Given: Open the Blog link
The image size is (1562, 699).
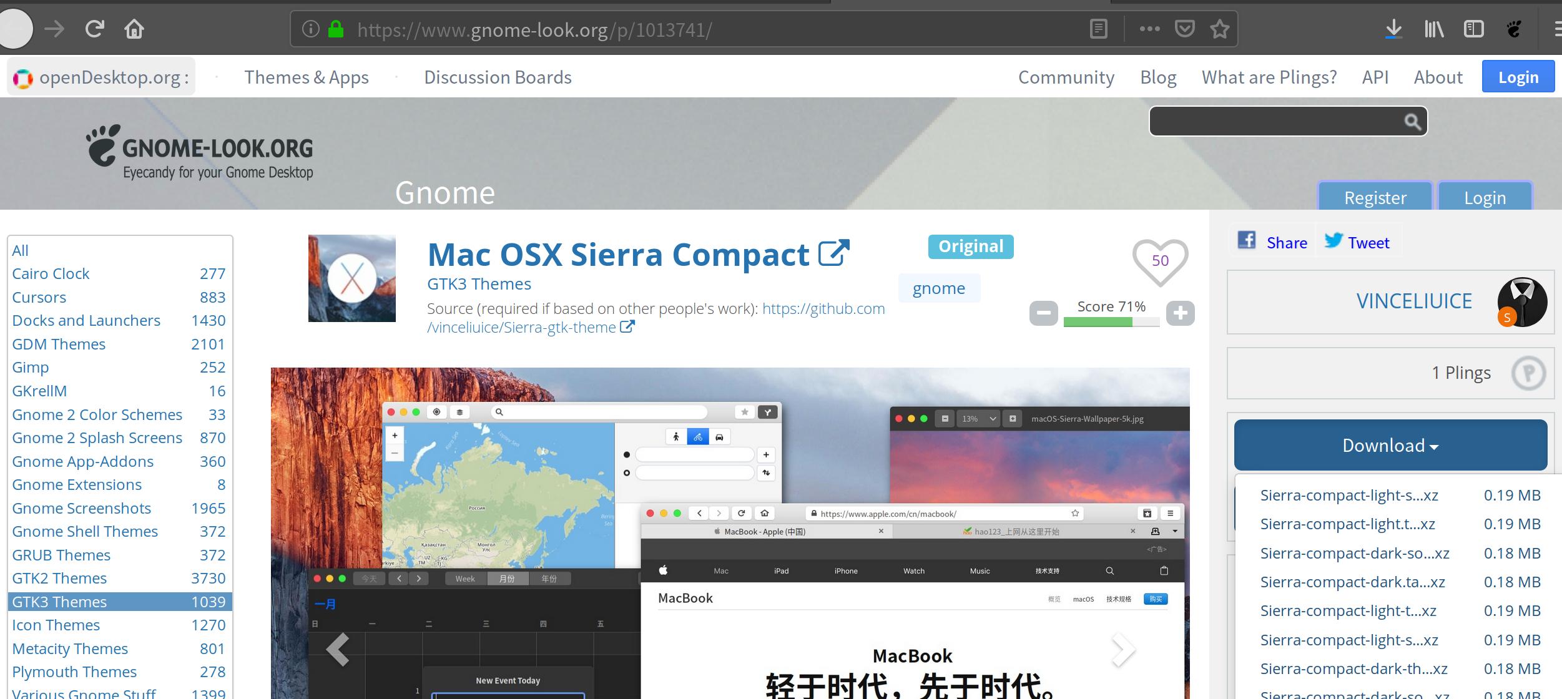Looking at the screenshot, I should point(1158,77).
